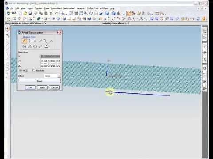Image resolution: width=213 pixels, height=159 pixels.
Task: Close the Point Constructor dialog
Action: (59, 32)
